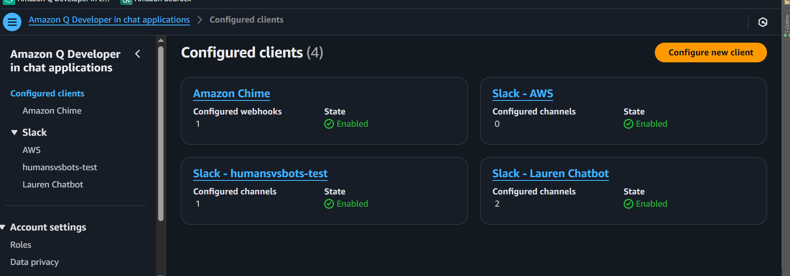Click Enabled text in Slack - AWS card

[652, 124]
